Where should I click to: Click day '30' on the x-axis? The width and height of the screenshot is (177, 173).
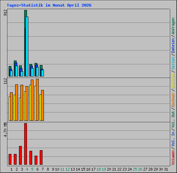[x=161, y=169]
